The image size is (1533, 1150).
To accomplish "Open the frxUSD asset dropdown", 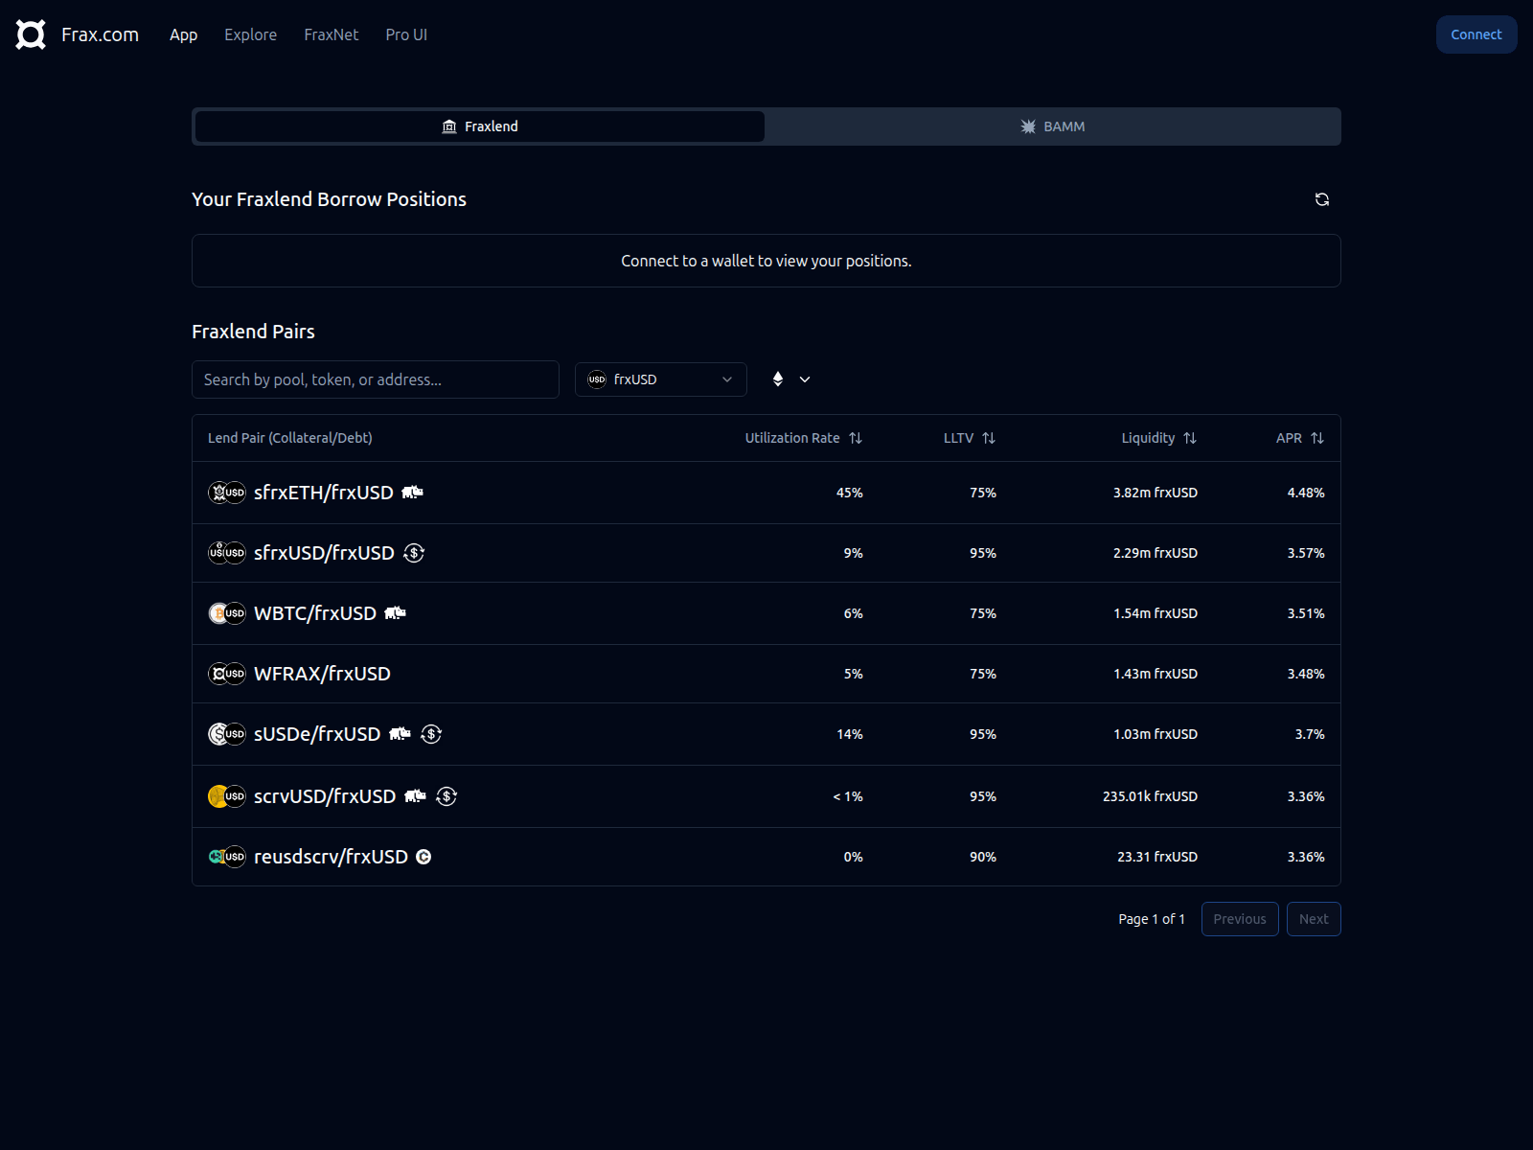I will 661,379.
